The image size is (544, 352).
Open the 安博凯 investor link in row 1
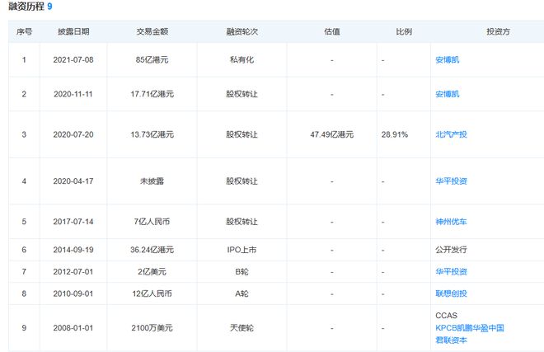coord(448,59)
